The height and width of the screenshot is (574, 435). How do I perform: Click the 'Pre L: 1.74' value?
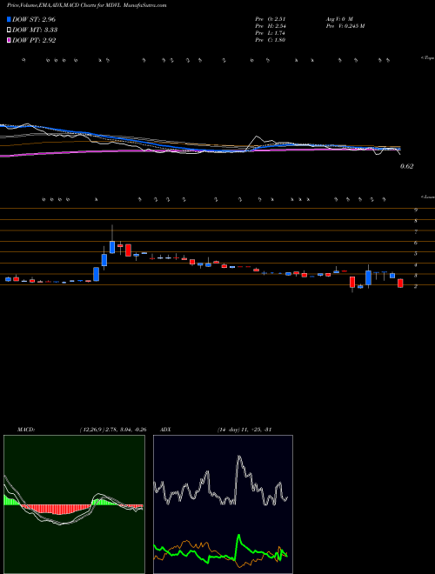271,33
